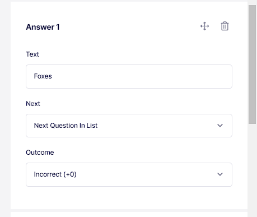Open the Next Question In List dropdown
Viewport: 257px width, 217px height.
(x=129, y=126)
